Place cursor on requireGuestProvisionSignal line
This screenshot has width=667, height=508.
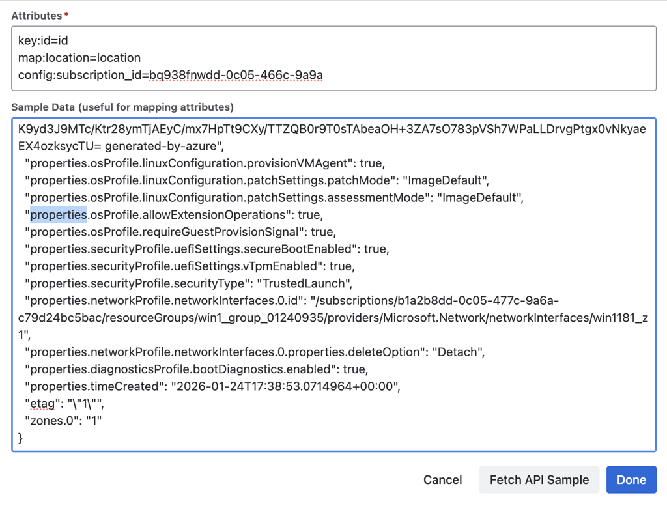point(179,232)
